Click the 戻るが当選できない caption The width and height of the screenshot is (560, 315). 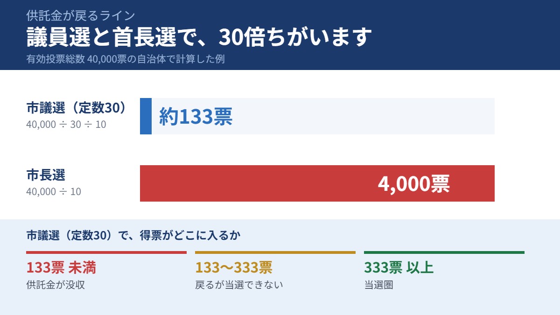[239, 285]
